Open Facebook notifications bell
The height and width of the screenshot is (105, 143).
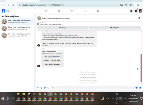(136, 11)
